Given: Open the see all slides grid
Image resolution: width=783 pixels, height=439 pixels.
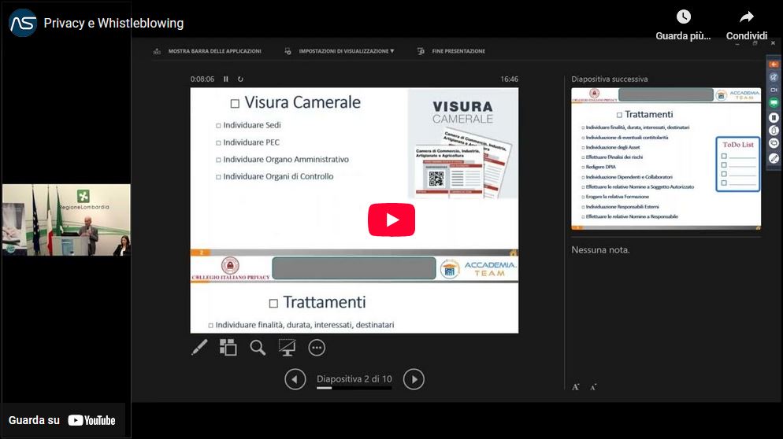Looking at the screenshot, I should [x=228, y=347].
